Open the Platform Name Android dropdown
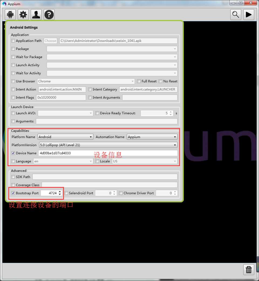This screenshot has width=259, height=281. [x=65, y=137]
